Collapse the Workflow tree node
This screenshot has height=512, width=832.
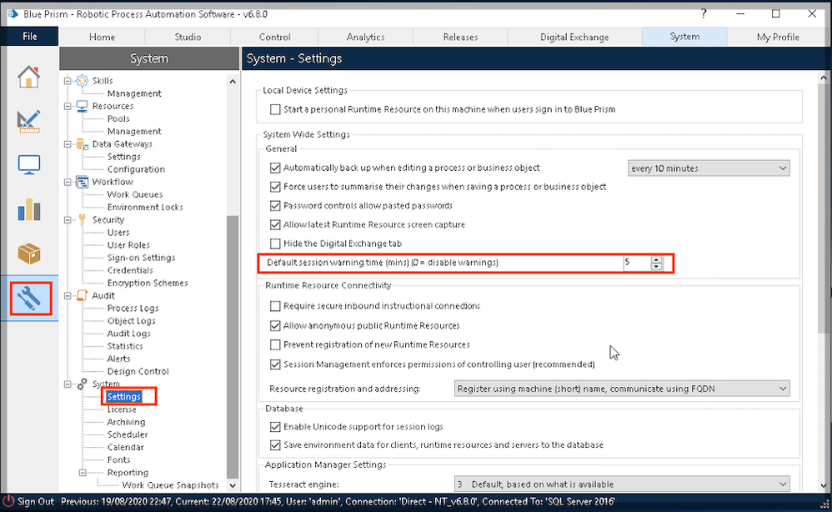(x=68, y=182)
